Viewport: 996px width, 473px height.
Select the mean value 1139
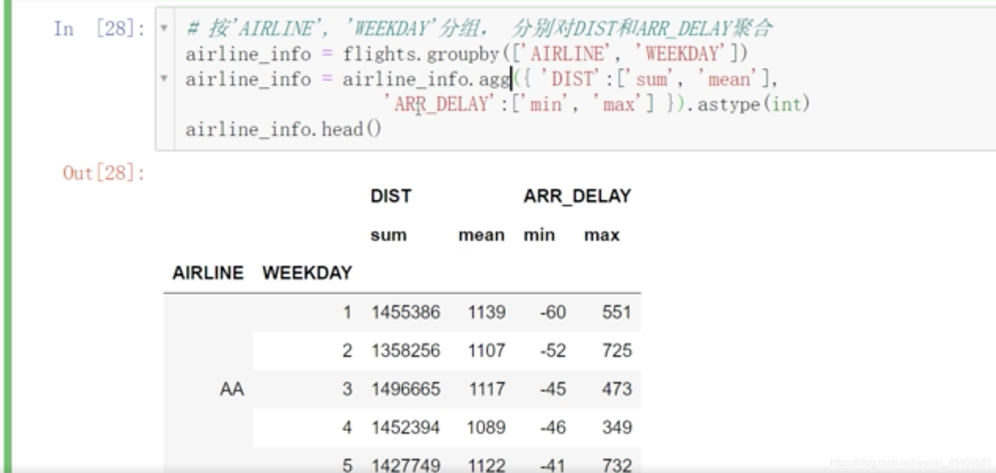487,312
